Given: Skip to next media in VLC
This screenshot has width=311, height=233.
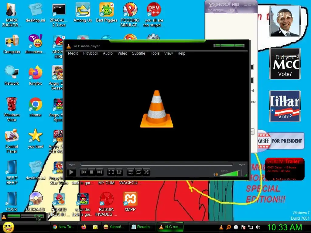Looking at the screenshot, I should (100, 172).
